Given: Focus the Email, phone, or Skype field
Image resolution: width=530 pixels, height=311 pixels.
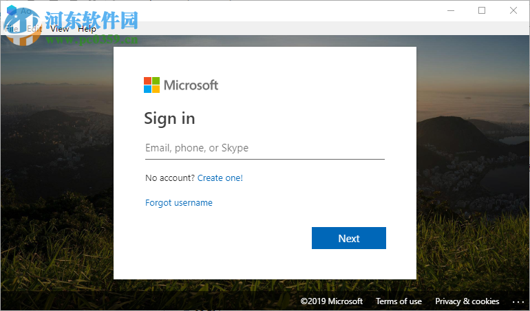Looking at the screenshot, I should coord(264,148).
